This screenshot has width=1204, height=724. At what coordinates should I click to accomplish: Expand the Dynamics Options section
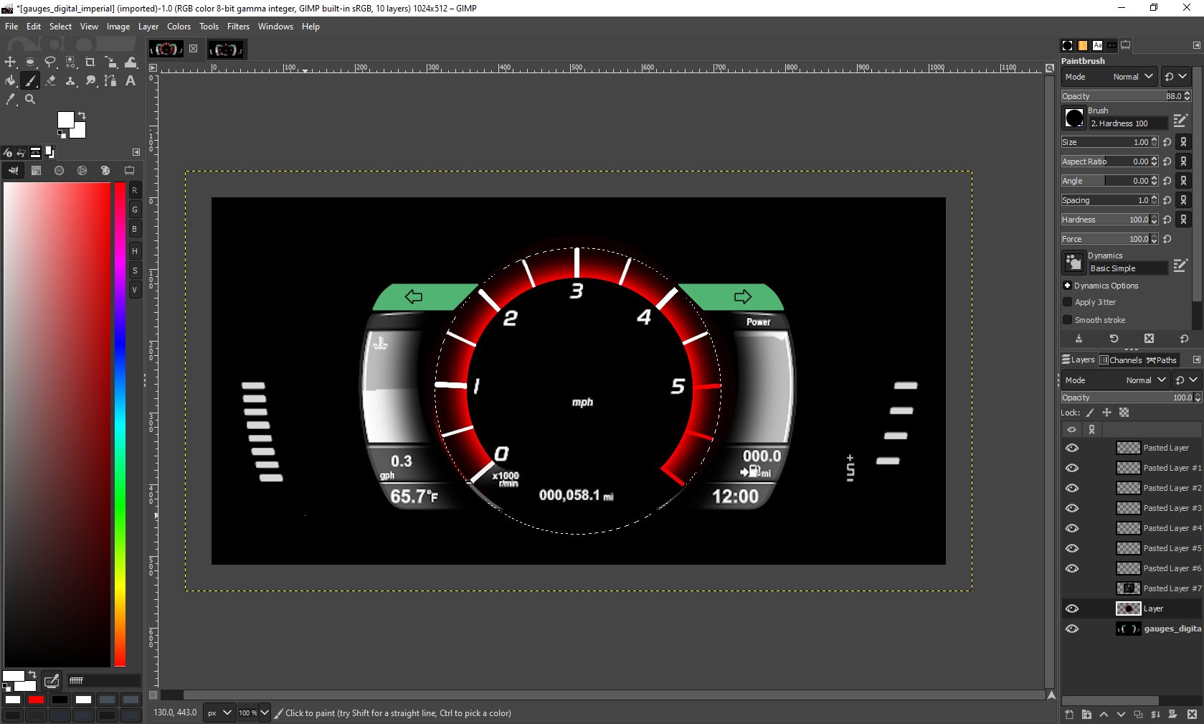1068,286
